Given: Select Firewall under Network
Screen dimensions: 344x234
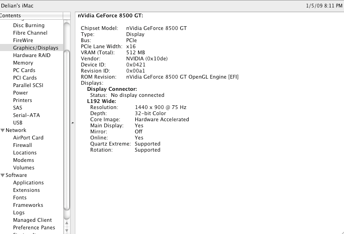Looking at the screenshot, I should [x=22, y=145].
